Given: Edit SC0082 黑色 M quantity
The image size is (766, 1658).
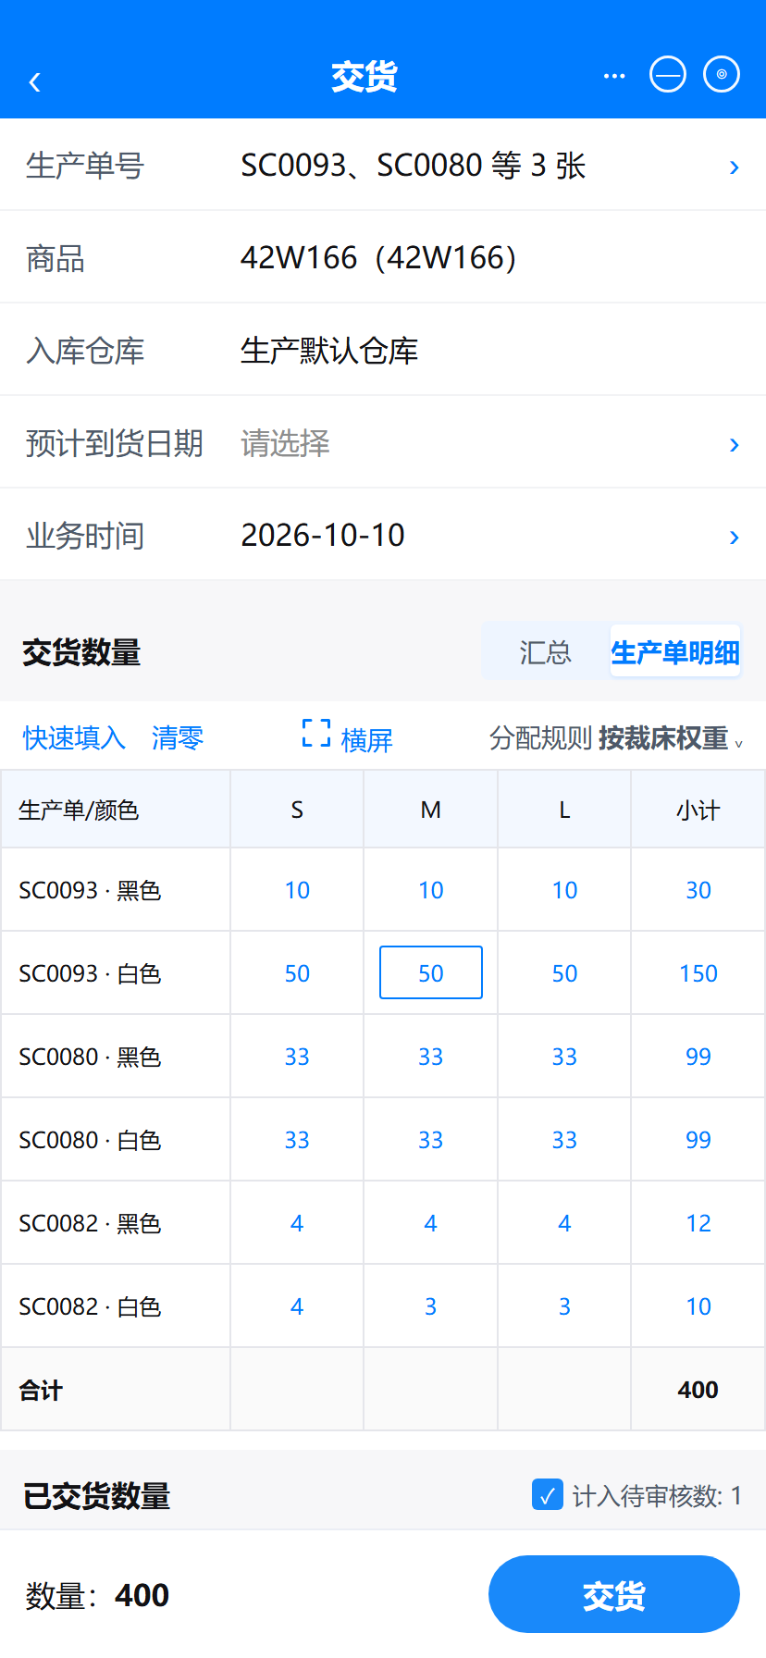Looking at the screenshot, I should pos(431,1223).
